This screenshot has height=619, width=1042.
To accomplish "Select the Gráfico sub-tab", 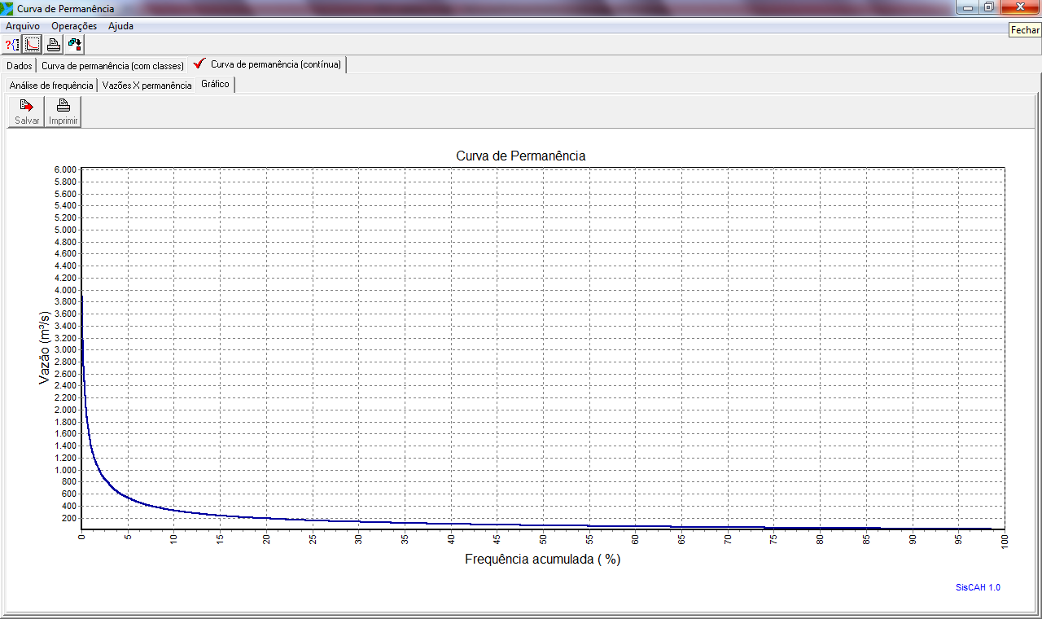I will [x=215, y=85].
